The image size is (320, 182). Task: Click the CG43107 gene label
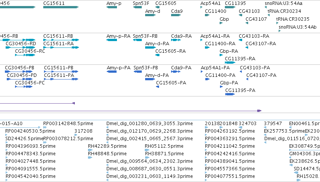click(256, 19)
